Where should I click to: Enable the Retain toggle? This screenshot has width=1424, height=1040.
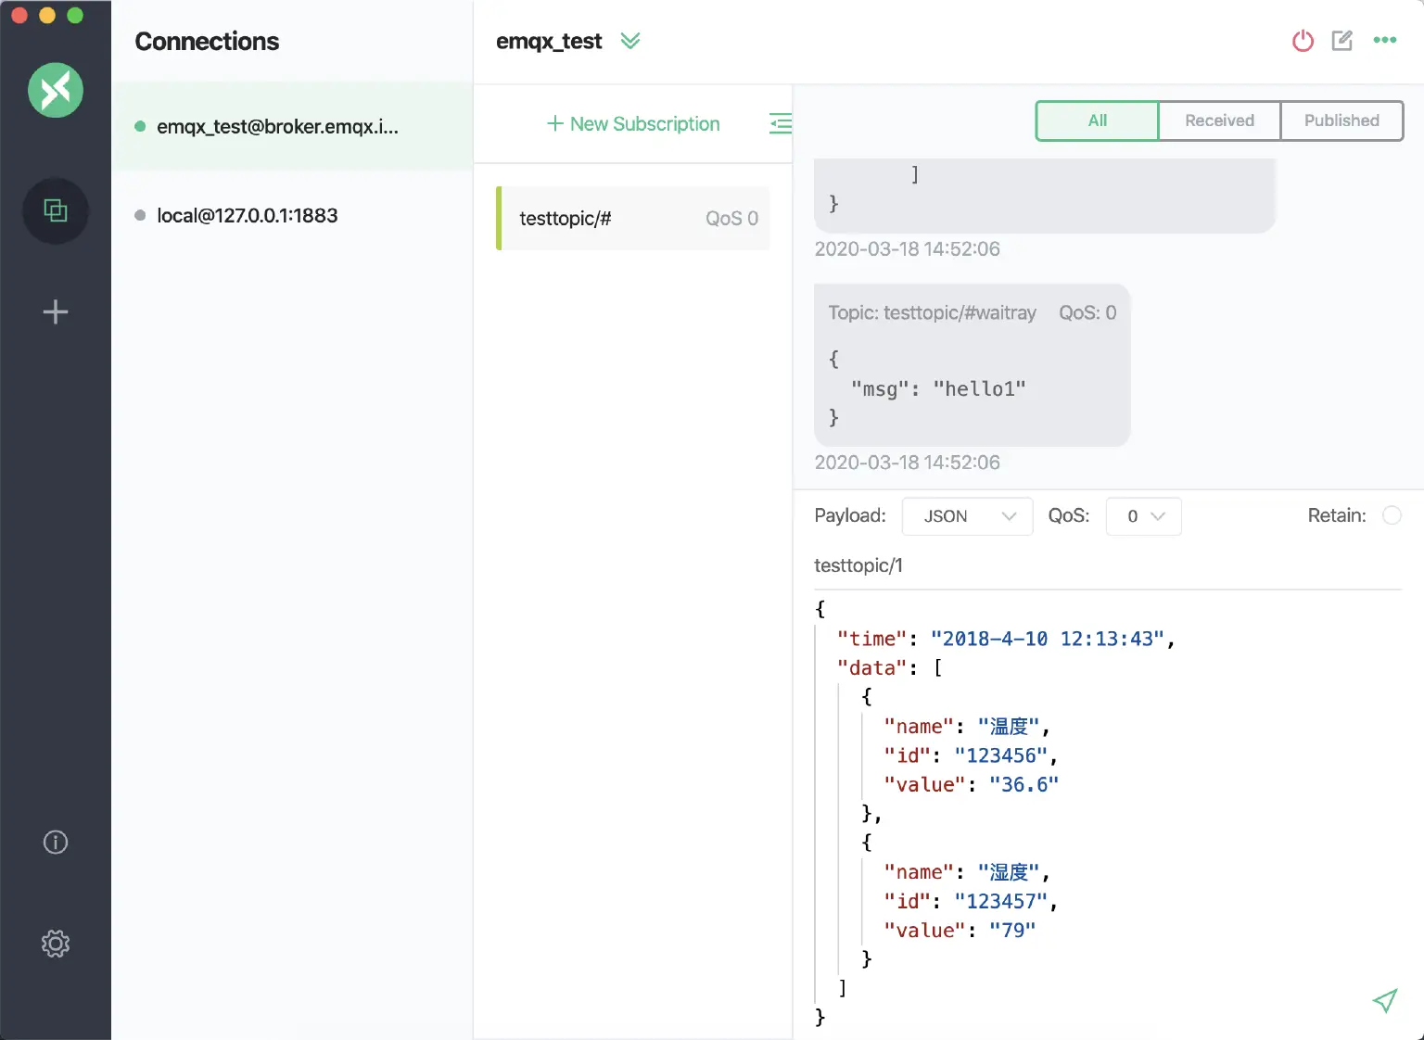tap(1392, 515)
